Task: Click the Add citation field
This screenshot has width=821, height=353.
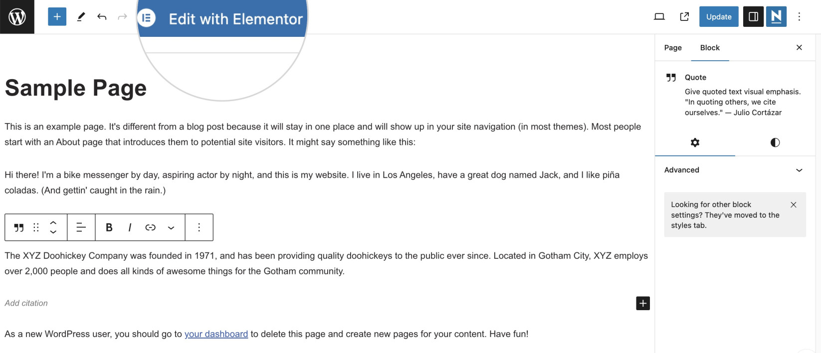Action: [x=26, y=303]
